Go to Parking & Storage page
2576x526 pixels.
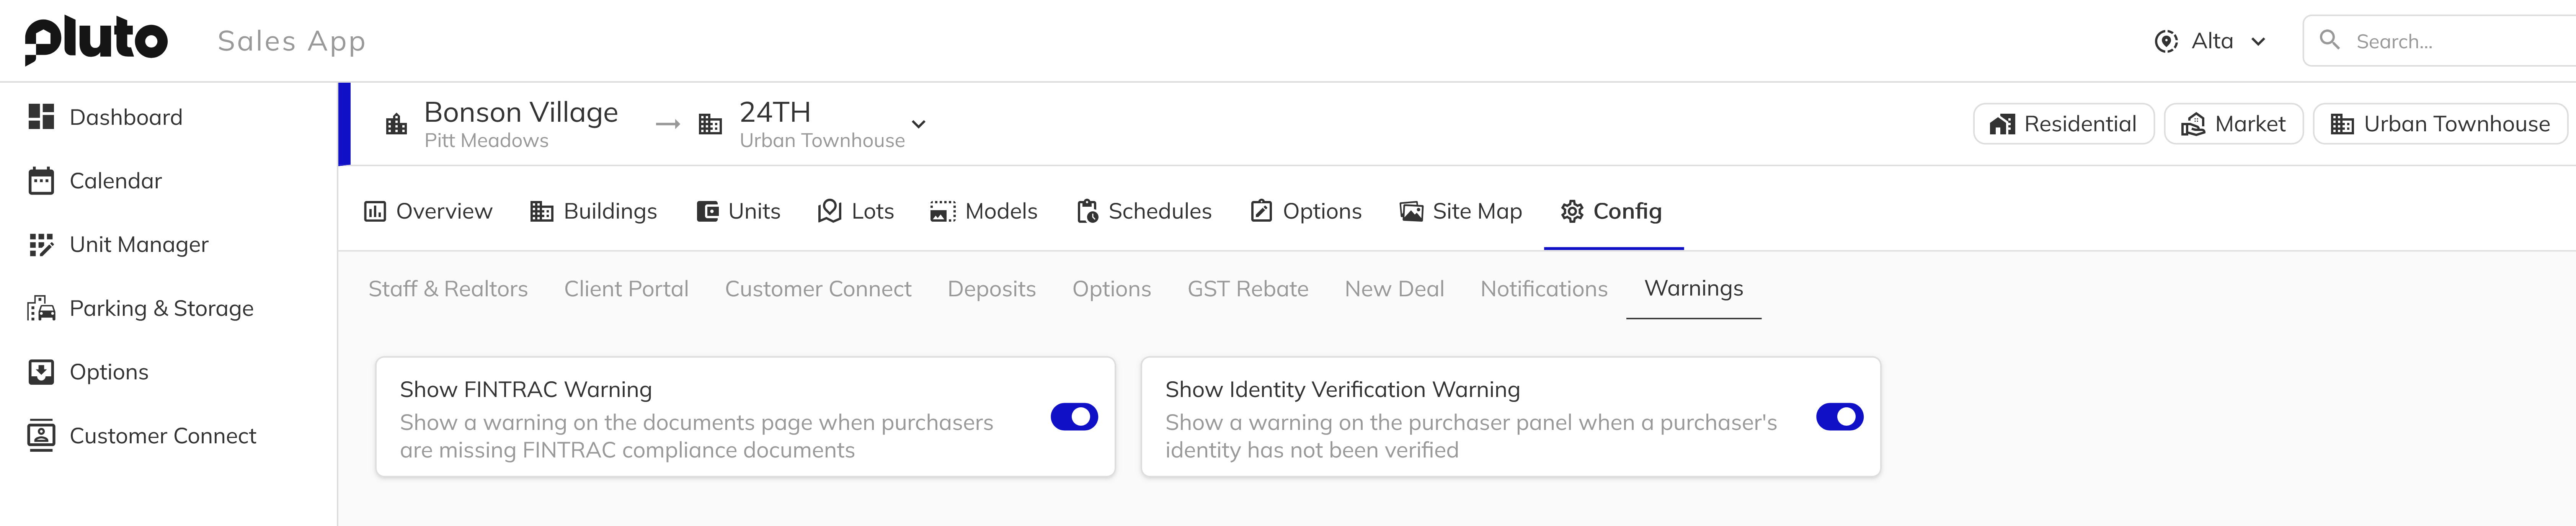161,308
